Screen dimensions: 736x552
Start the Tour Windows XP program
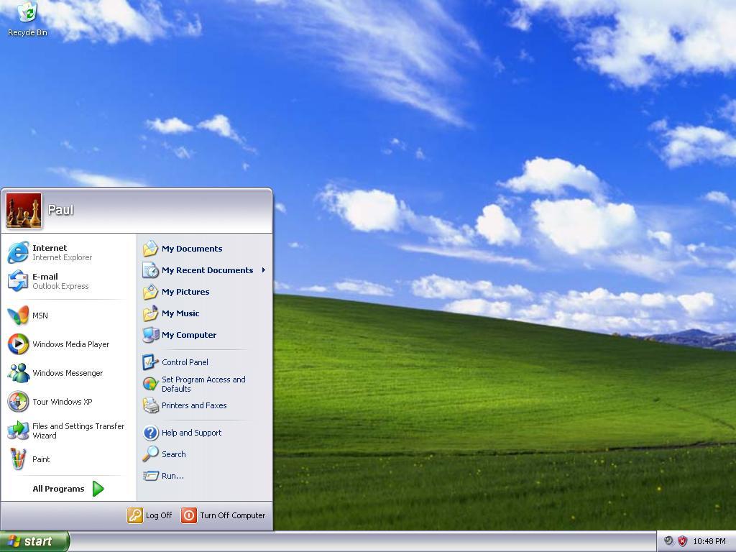(x=53, y=402)
